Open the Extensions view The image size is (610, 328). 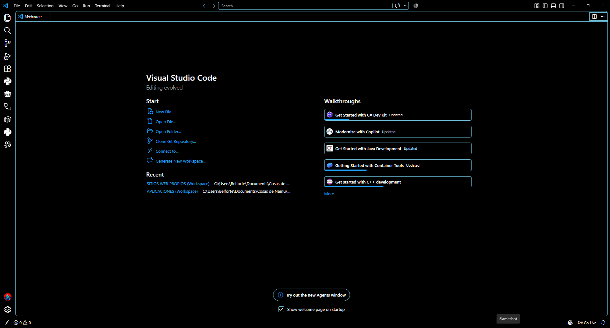click(x=8, y=69)
